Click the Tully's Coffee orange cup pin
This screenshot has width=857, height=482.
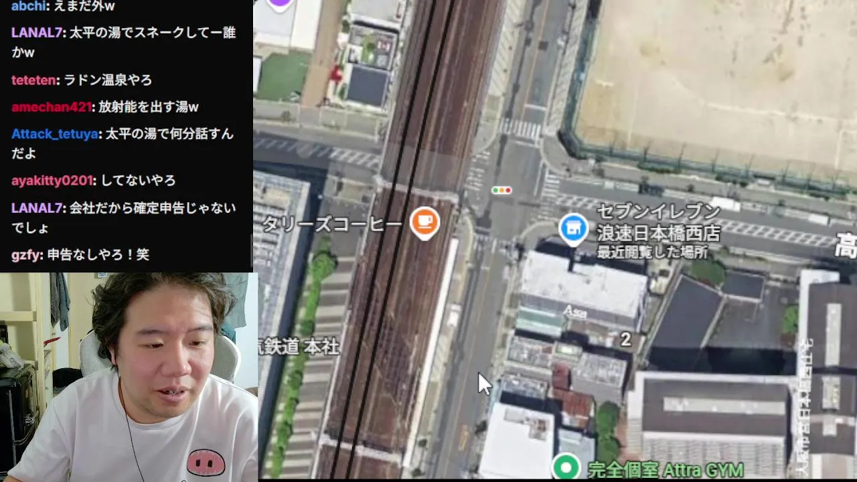click(424, 222)
